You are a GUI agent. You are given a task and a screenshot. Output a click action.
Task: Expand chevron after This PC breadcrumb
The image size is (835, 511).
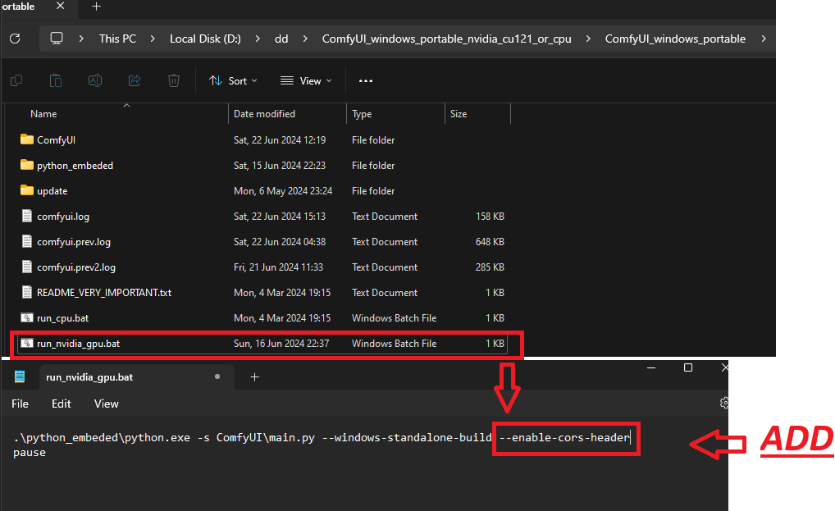pos(153,39)
